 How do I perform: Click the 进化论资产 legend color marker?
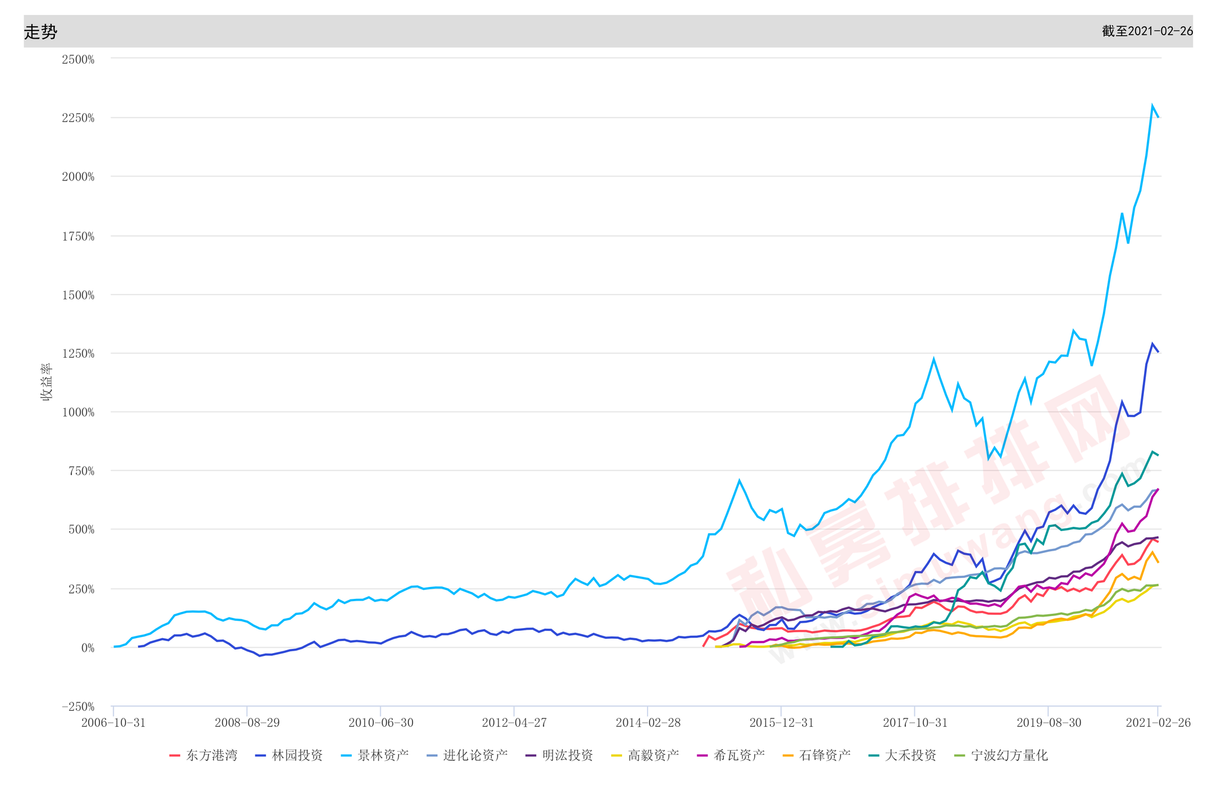click(432, 756)
